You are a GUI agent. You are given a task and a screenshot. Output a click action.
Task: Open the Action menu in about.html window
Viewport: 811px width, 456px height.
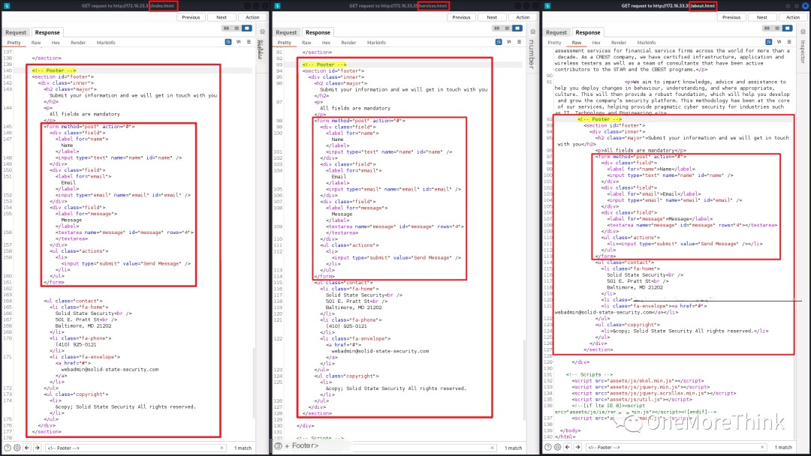793,17
